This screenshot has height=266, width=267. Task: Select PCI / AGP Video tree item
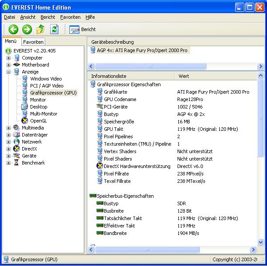click(x=47, y=86)
